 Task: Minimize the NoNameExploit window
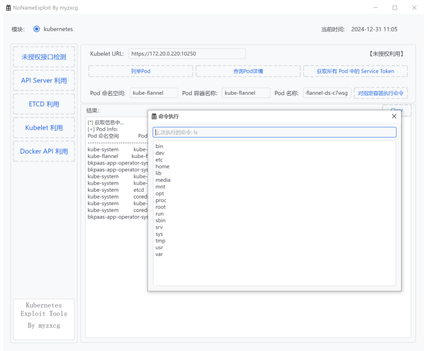(x=376, y=8)
